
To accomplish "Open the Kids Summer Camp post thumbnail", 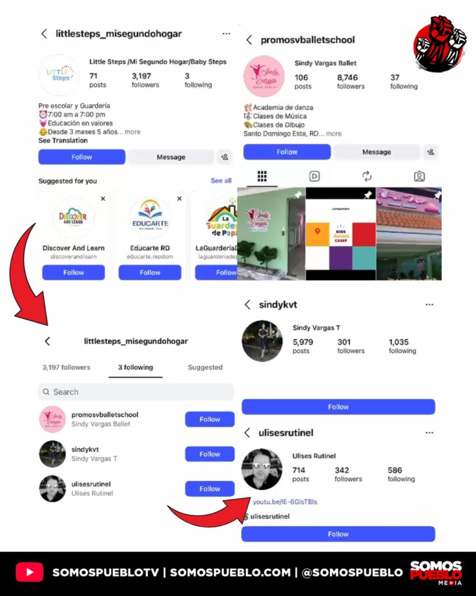I will coord(341,234).
